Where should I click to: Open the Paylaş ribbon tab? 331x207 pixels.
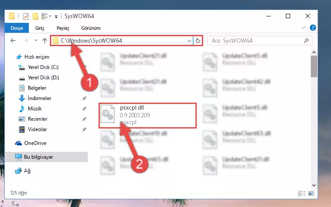pos(63,28)
